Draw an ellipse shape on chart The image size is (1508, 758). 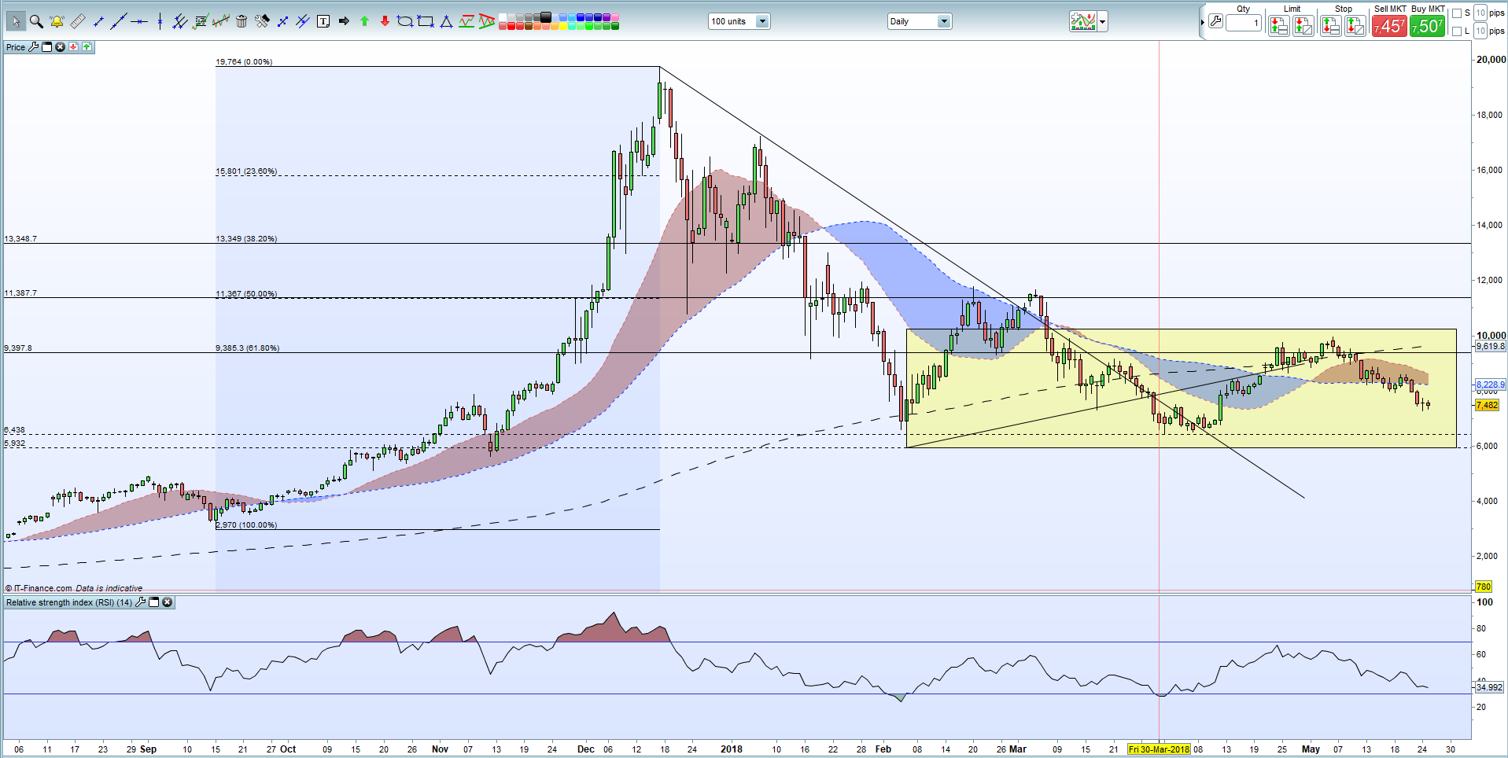point(405,21)
